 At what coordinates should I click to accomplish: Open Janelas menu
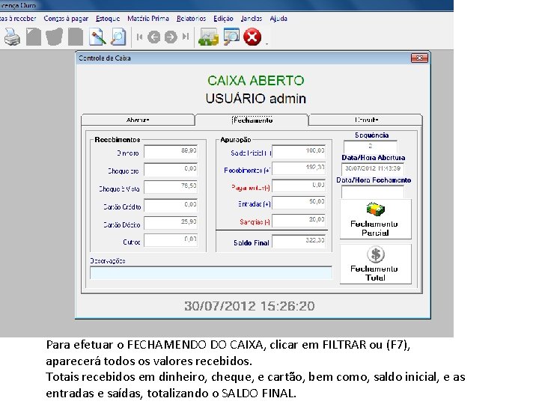point(252,19)
